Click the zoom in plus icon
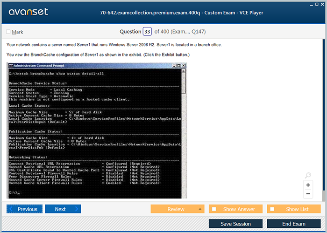This screenshot has height=233, width=327. (308, 185)
